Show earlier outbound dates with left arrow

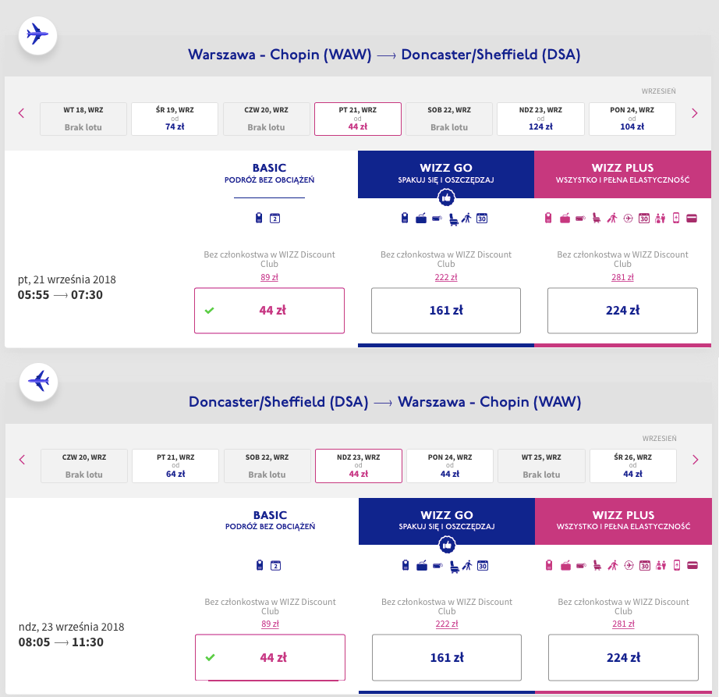21,113
